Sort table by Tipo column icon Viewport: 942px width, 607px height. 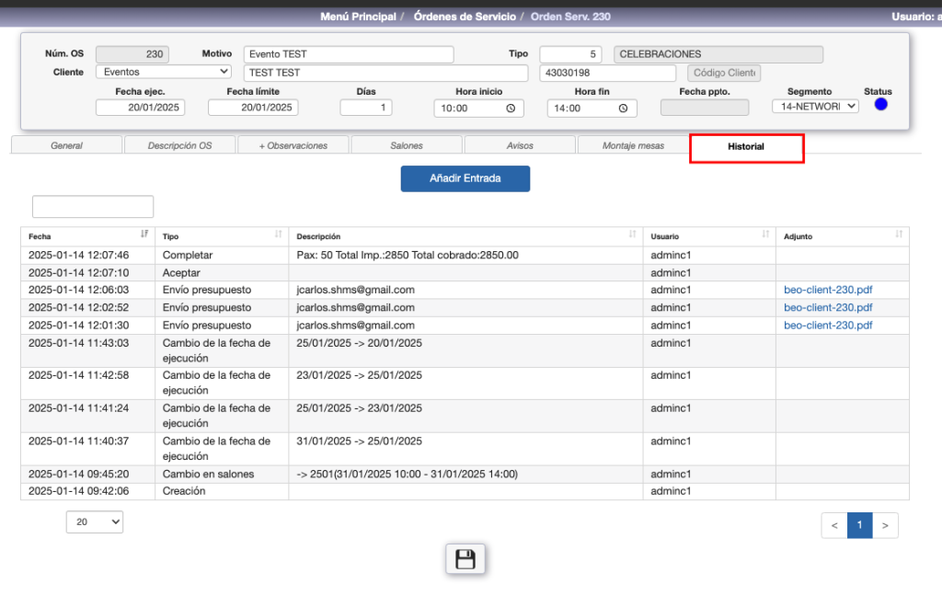tap(279, 235)
